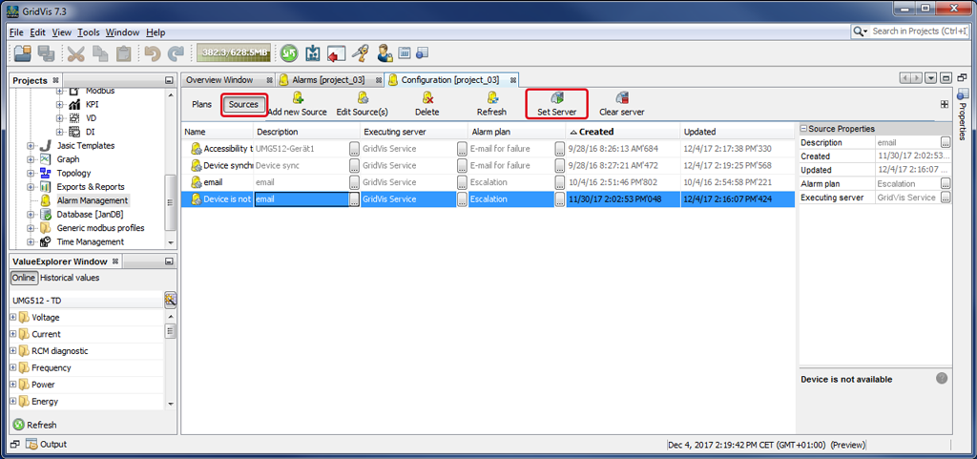Click the Clear server icon
Image resolution: width=977 pixels, height=459 pixels.
[x=621, y=97]
